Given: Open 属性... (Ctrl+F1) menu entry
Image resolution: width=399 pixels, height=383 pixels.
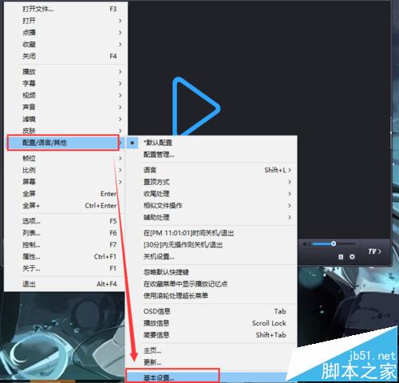Looking at the screenshot, I should [66, 256].
